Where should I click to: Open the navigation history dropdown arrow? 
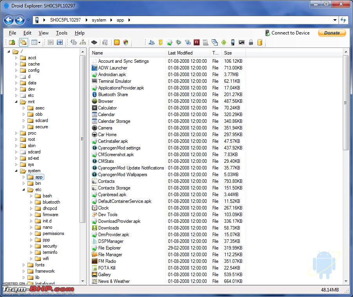point(28,20)
